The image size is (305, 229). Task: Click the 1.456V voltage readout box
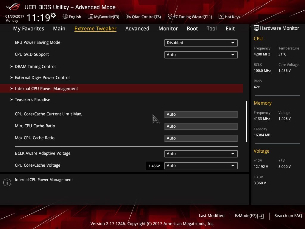[x=155, y=166]
